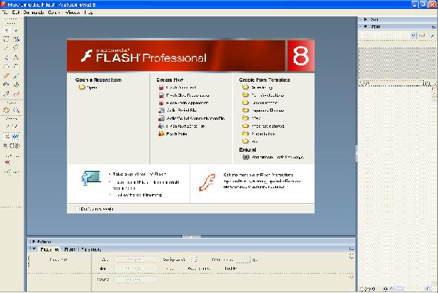Activate the Eraser tool

tap(16, 94)
